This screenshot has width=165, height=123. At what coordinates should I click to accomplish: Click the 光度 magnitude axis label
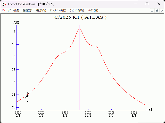pos(16,22)
